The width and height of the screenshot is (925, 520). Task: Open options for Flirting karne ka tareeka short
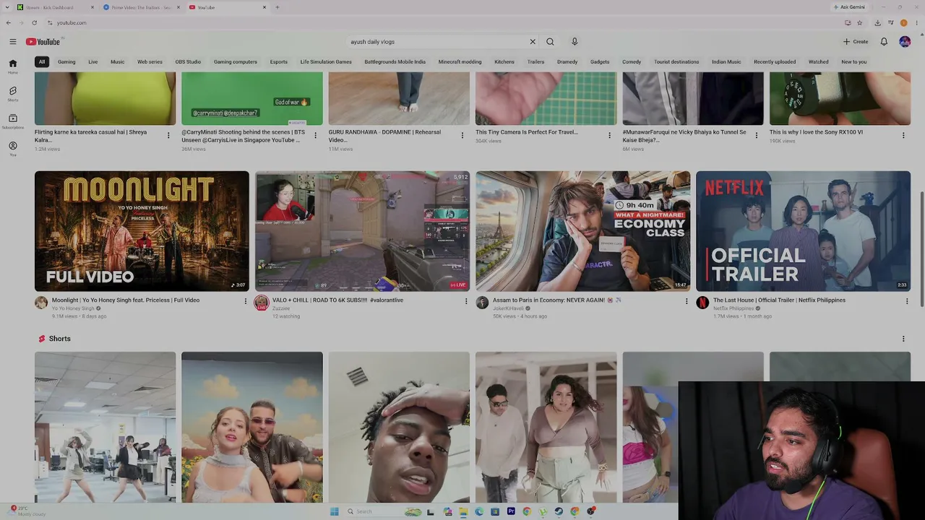168,135
